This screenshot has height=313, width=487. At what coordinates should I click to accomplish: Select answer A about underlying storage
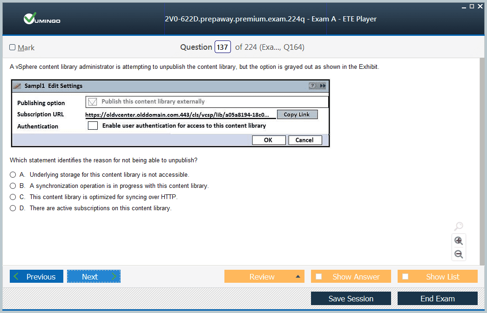pyautogui.click(x=13, y=175)
